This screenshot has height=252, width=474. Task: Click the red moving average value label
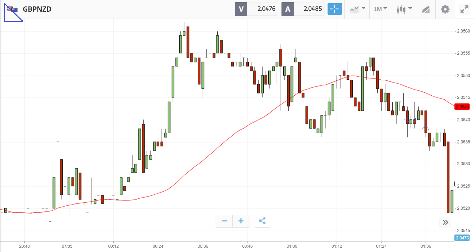(462, 107)
